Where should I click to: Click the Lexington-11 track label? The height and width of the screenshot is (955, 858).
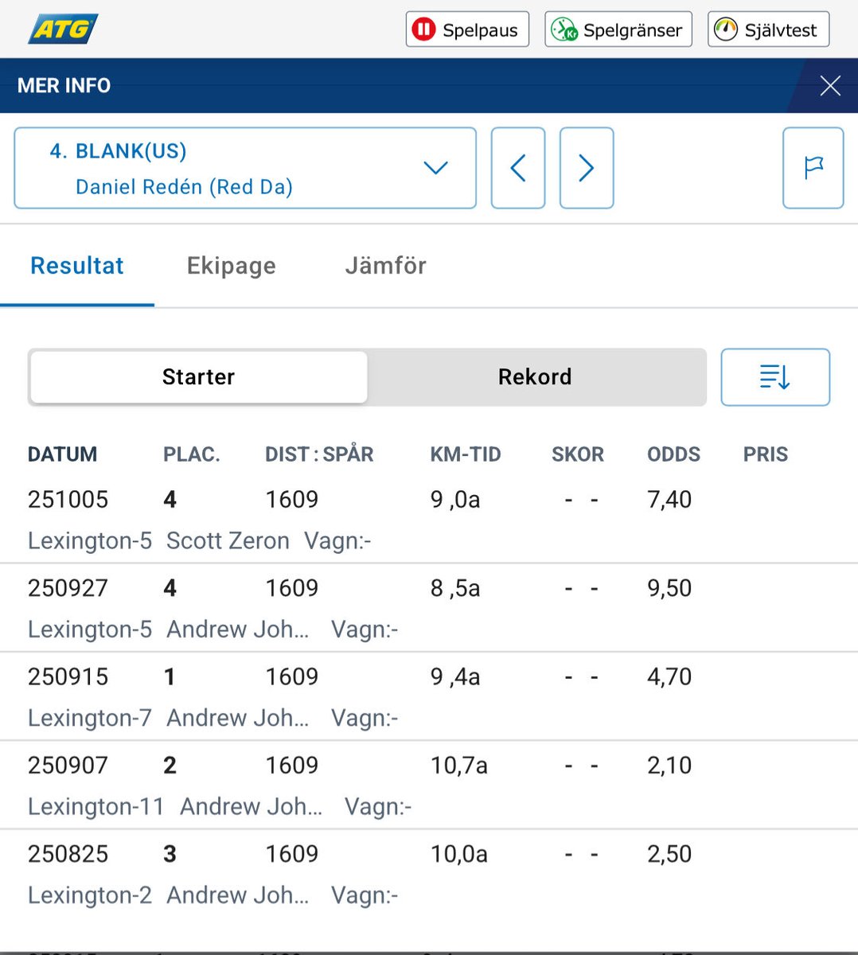pos(96,807)
